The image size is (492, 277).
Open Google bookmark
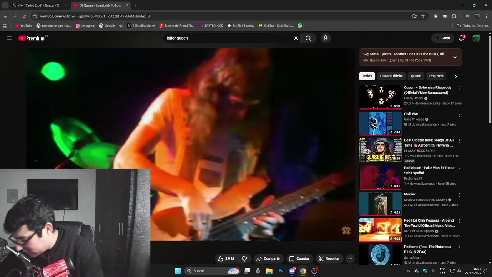point(107,26)
